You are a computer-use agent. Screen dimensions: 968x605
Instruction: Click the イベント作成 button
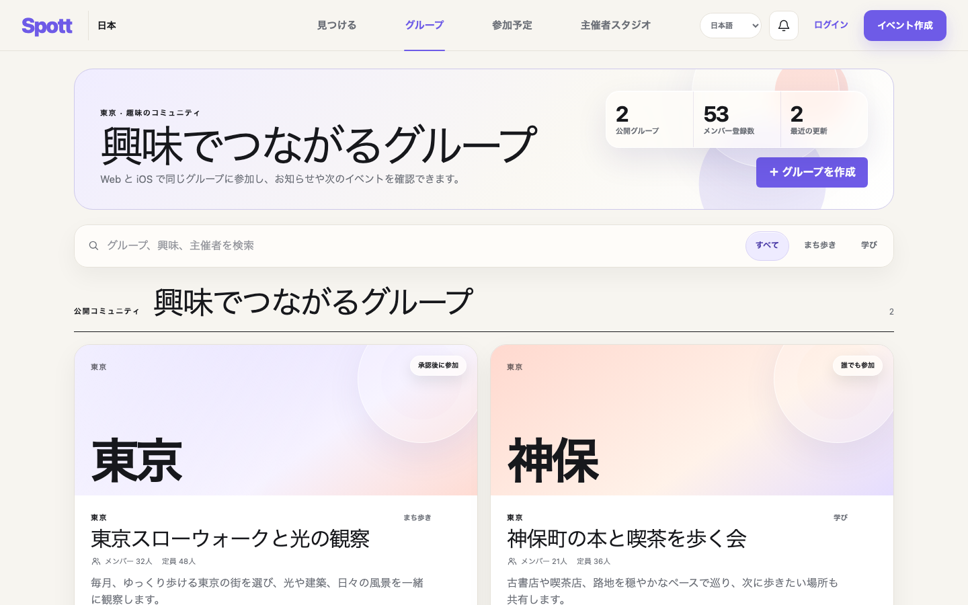[x=905, y=26]
